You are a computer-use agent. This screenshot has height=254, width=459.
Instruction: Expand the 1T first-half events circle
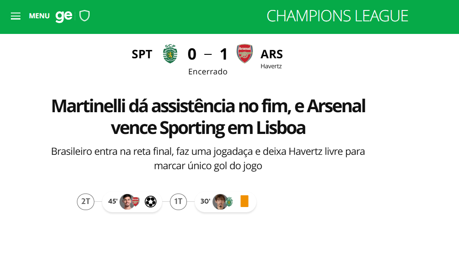tap(178, 201)
